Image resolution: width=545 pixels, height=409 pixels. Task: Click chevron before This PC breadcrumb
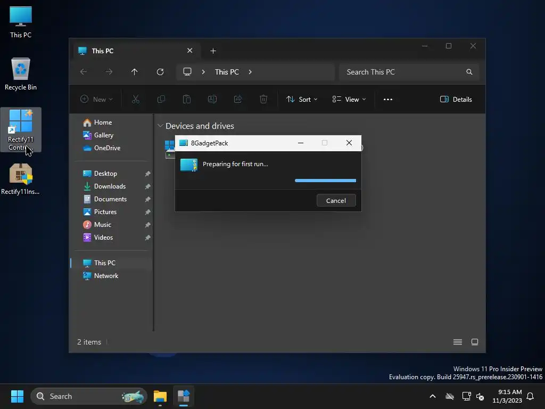pyautogui.click(x=203, y=72)
